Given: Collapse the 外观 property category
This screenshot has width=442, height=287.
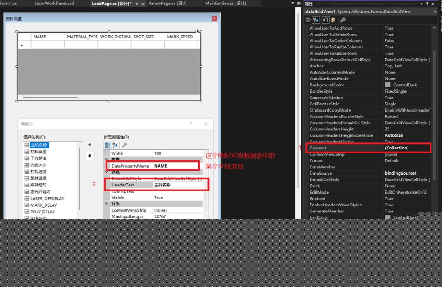Looking at the screenshot, I should point(107,172).
